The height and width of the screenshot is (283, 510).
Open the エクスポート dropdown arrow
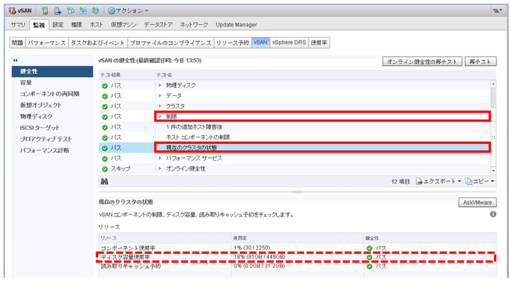pos(460,182)
